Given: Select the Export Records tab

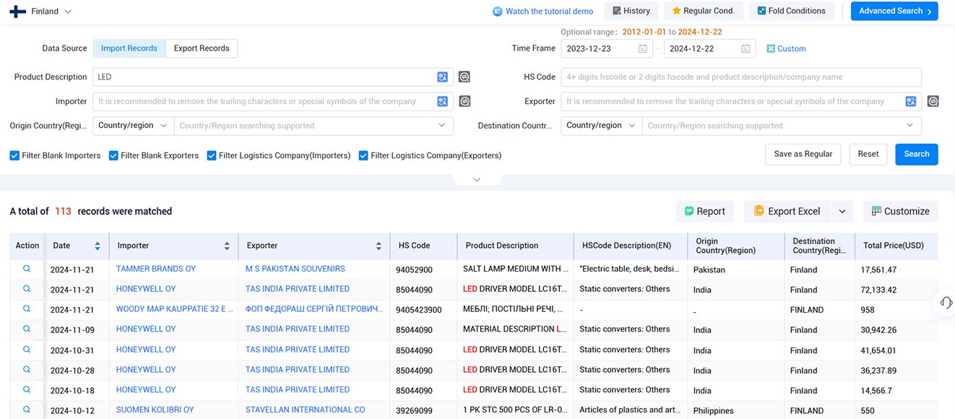Looking at the screenshot, I should [x=202, y=48].
